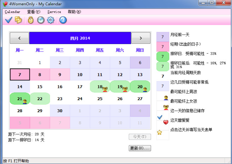The height and width of the screenshot is (164, 232).
Task: Select April 30 on the calendar
Action: [x=60, y=111]
